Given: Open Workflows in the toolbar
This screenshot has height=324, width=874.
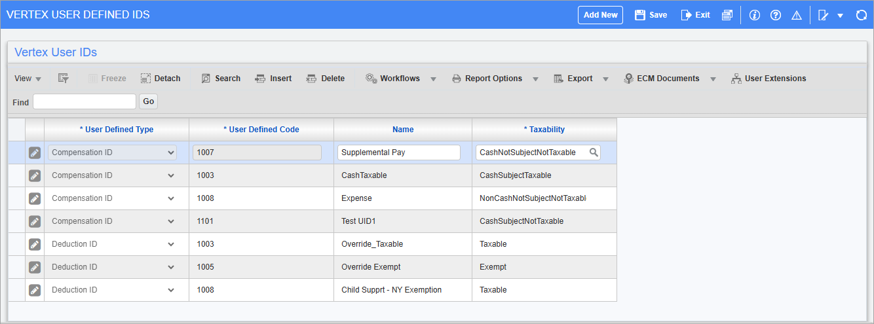Looking at the screenshot, I should (x=393, y=79).
